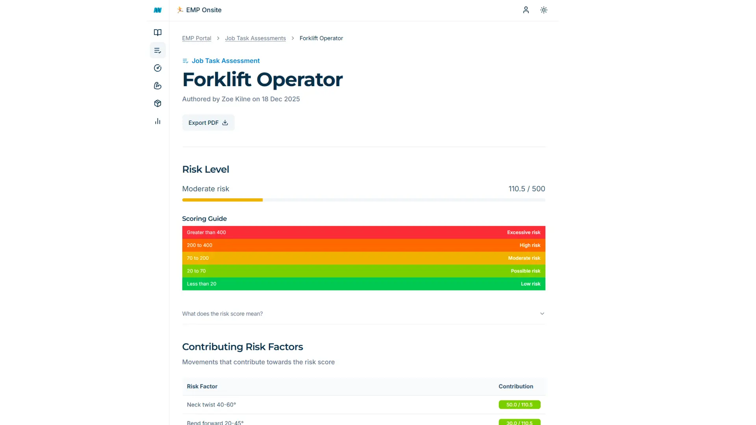
Task: Click the 'Less than 20' green row
Action: coord(363,284)
